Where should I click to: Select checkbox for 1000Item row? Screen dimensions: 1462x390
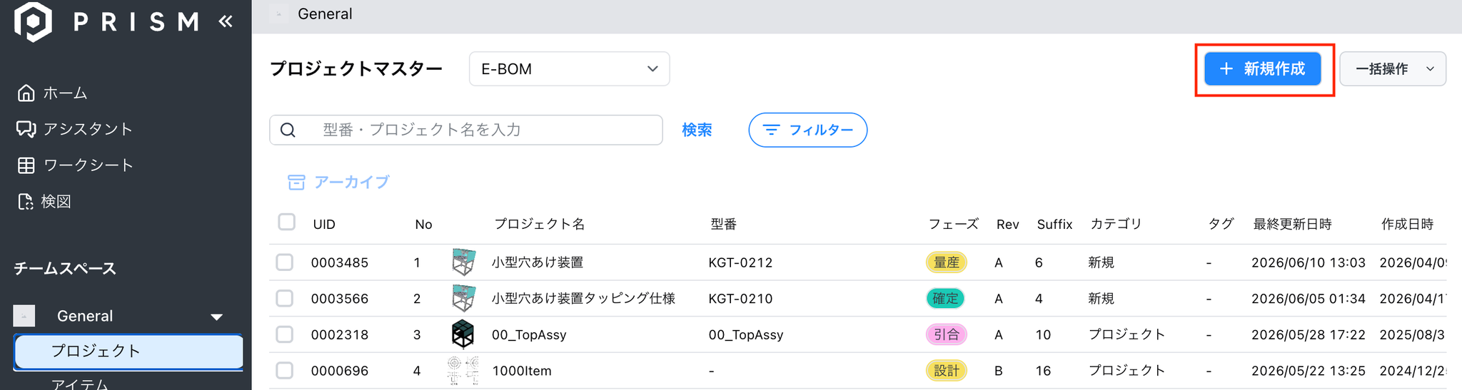pos(285,371)
